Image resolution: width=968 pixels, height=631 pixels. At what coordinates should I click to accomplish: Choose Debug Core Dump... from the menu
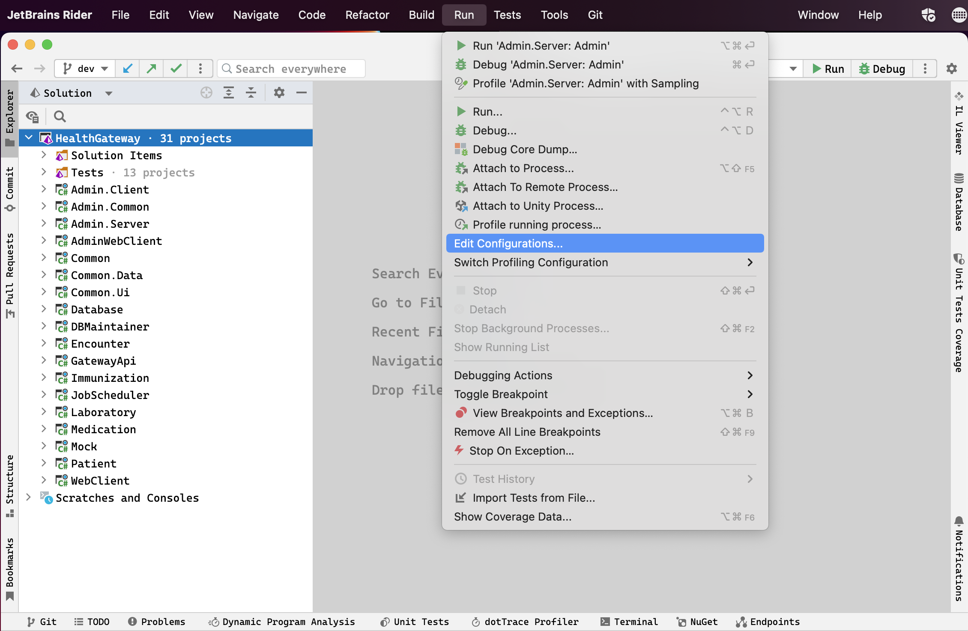coord(605,149)
